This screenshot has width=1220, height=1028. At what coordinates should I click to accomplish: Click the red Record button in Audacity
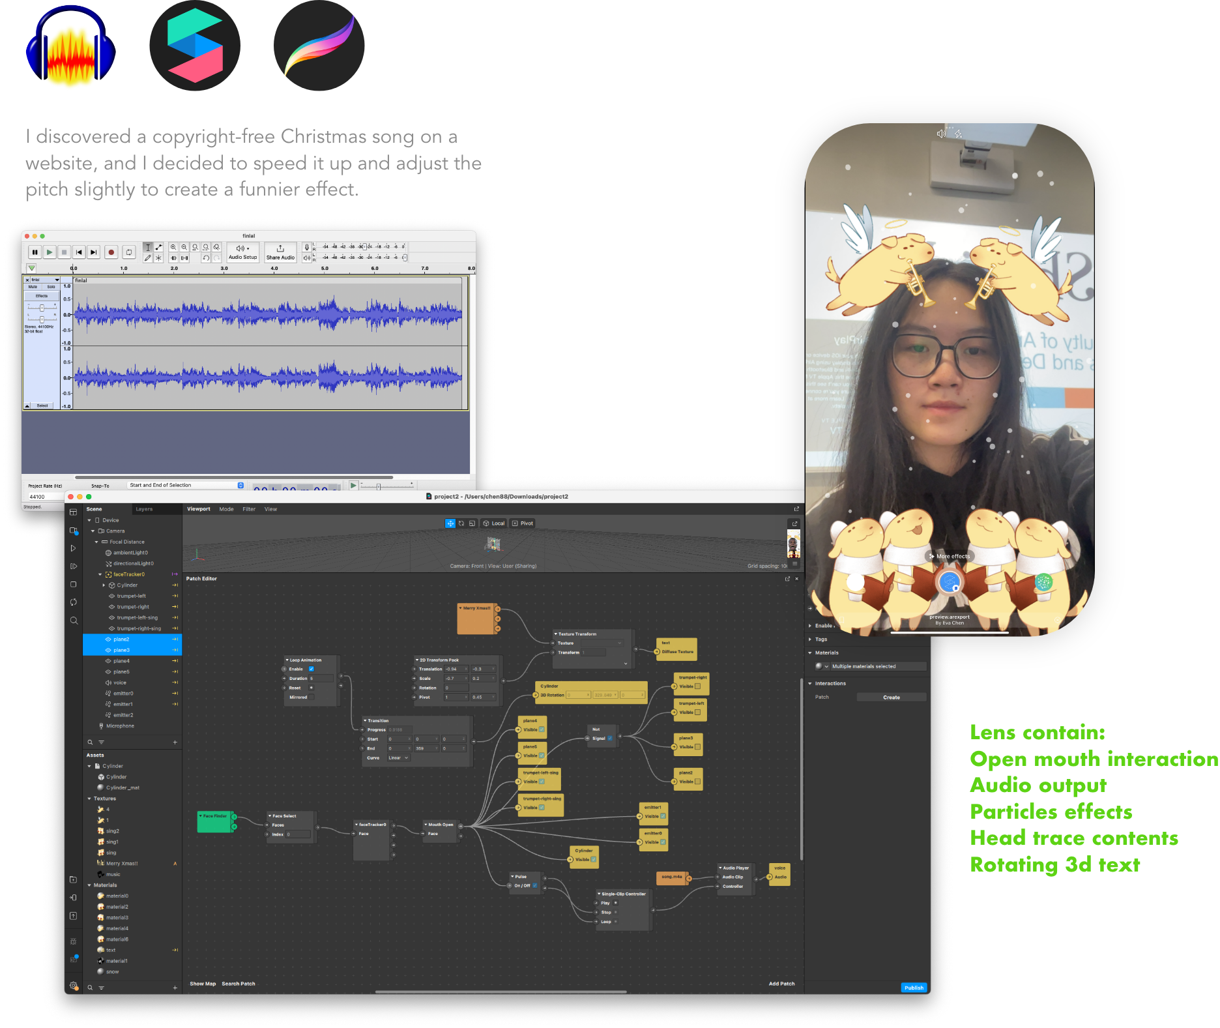pos(111,252)
